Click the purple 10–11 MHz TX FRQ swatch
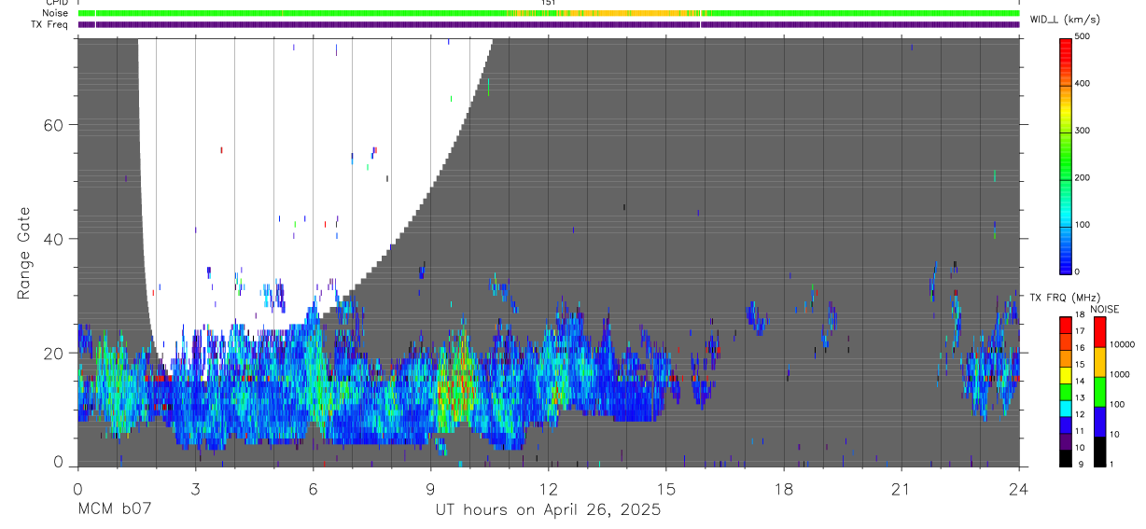 pyautogui.click(x=1065, y=440)
